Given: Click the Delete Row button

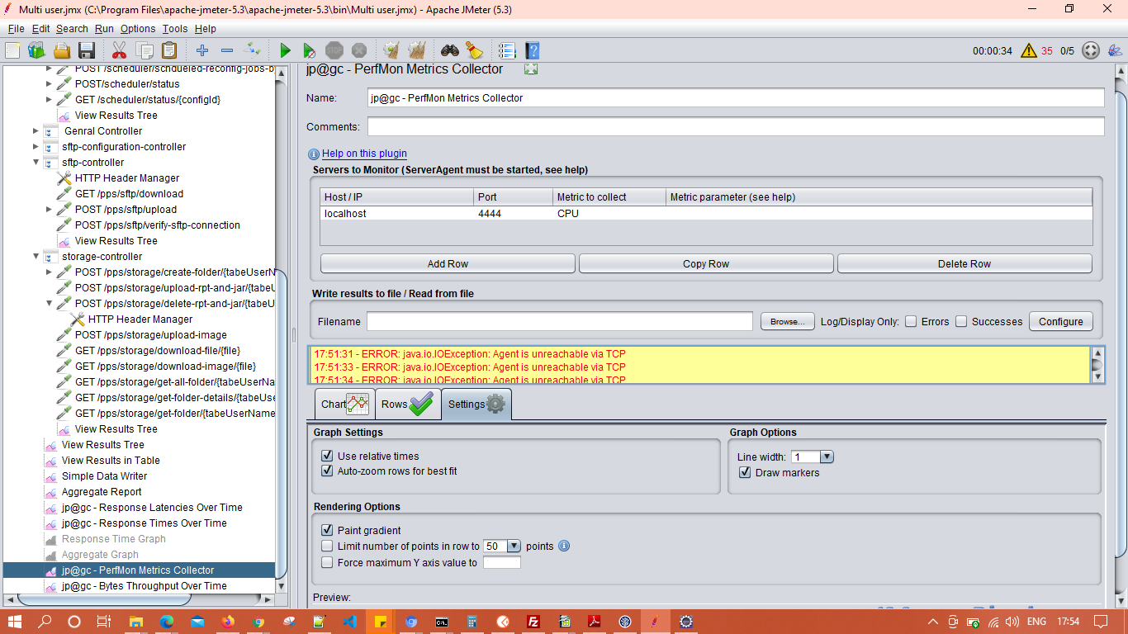Looking at the screenshot, I should (964, 264).
